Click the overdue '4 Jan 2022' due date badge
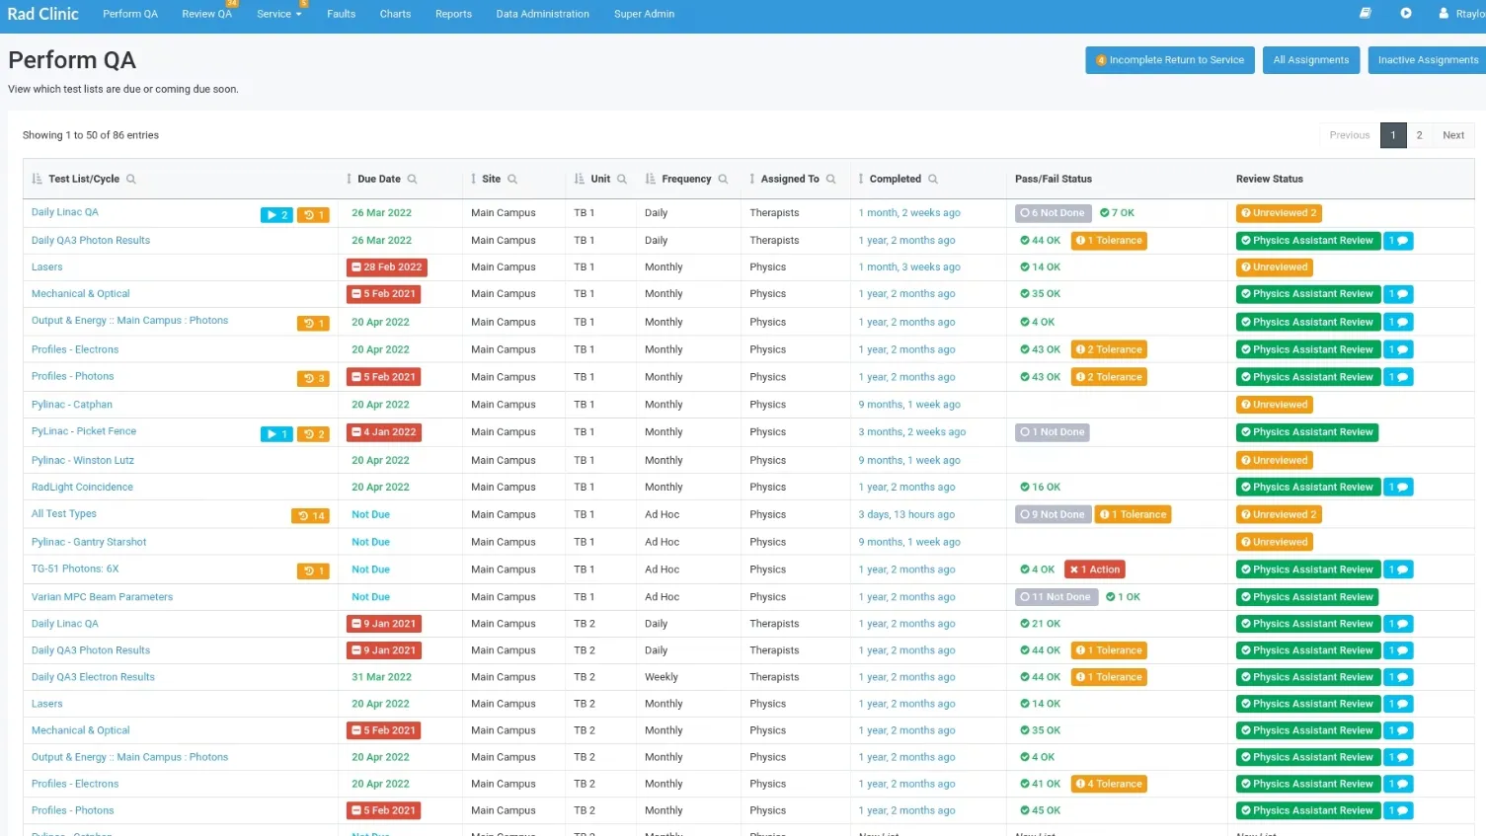Screen dimensions: 1486x836 (x=384, y=431)
